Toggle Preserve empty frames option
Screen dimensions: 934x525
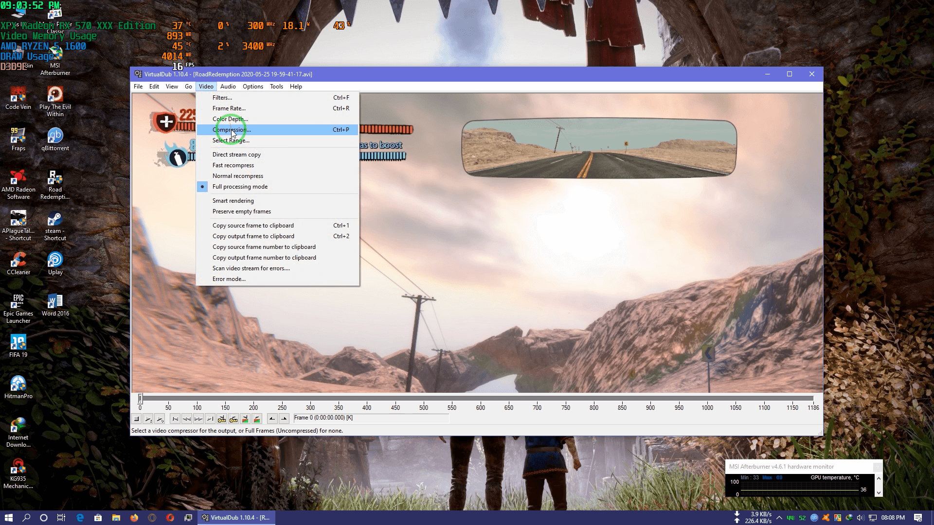pyautogui.click(x=277, y=211)
